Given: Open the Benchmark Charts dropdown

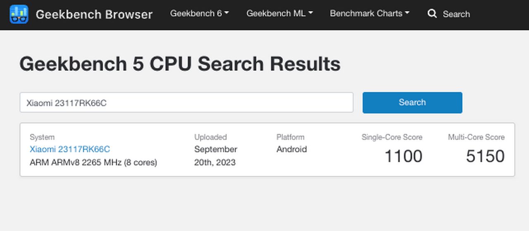Looking at the screenshot, I should (x=369, y=14).
